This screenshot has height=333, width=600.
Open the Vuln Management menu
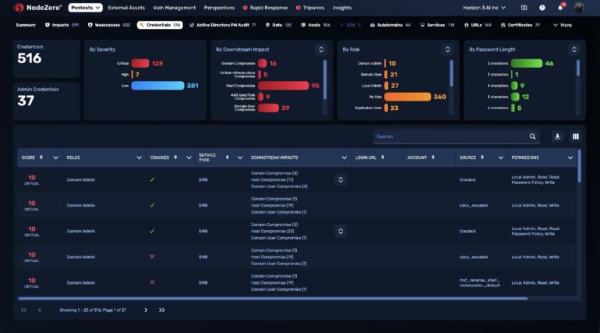[174, 8]
